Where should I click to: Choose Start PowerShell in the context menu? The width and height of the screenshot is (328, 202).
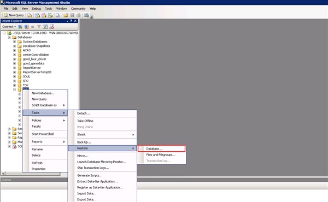[x=45, y=134]
